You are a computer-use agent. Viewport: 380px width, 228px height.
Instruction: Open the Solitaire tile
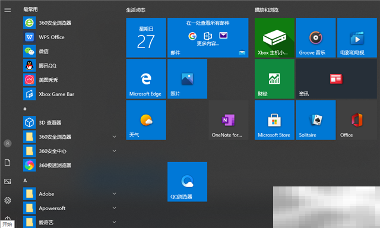316,120
